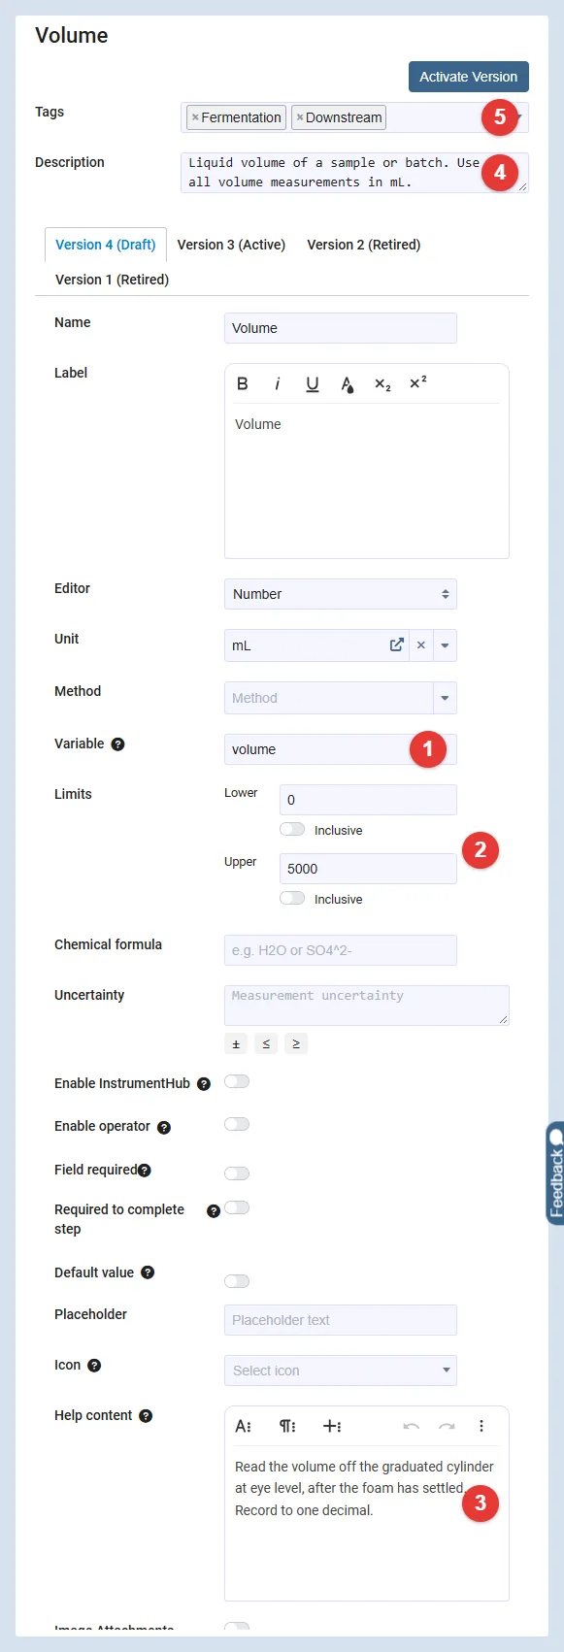Open the Method dropdown arrow
Screen dimensions: 564x1652
coord(446,698)
